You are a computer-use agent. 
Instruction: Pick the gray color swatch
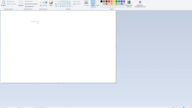coord(104,1)
